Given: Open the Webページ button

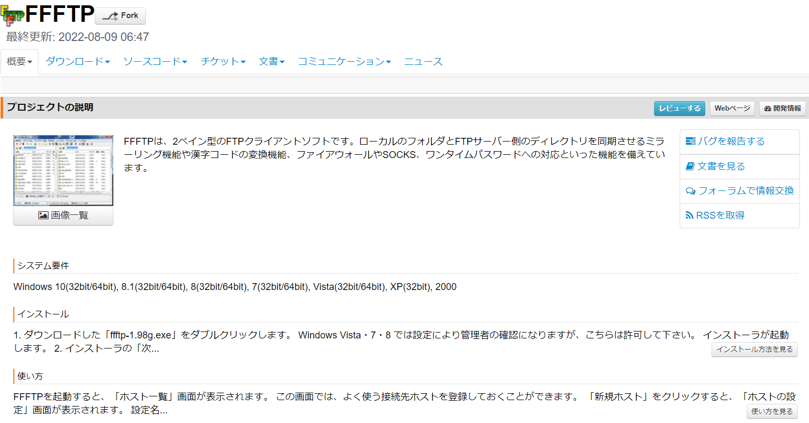Looking at the screenshot, I should (x=732, y=108).
